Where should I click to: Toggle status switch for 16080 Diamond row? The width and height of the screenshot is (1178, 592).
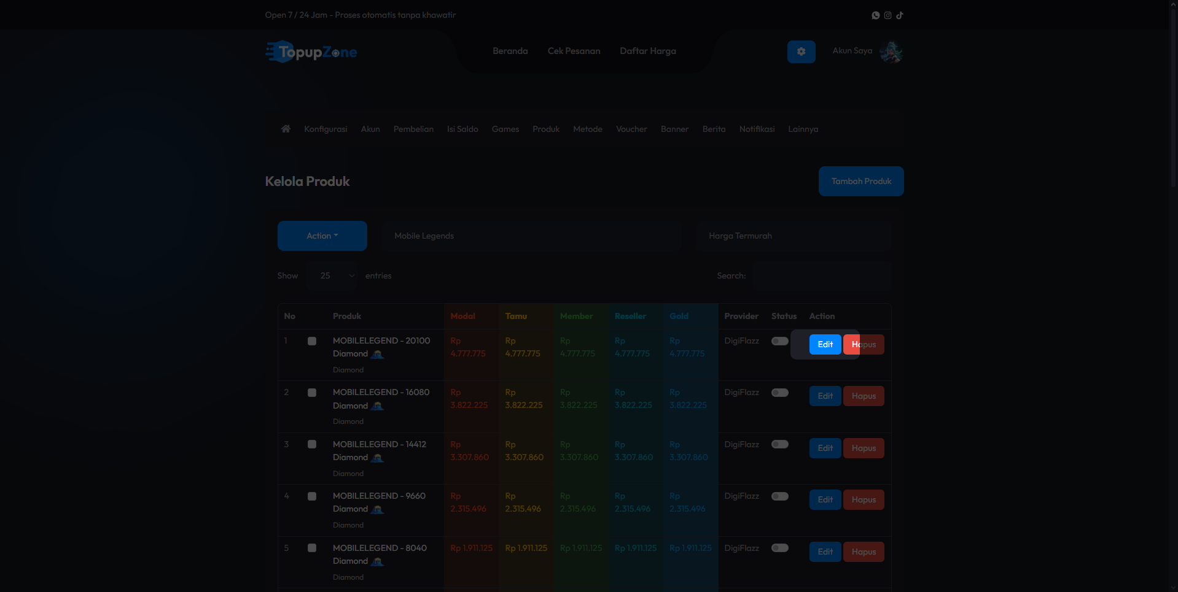pos(780,393)
